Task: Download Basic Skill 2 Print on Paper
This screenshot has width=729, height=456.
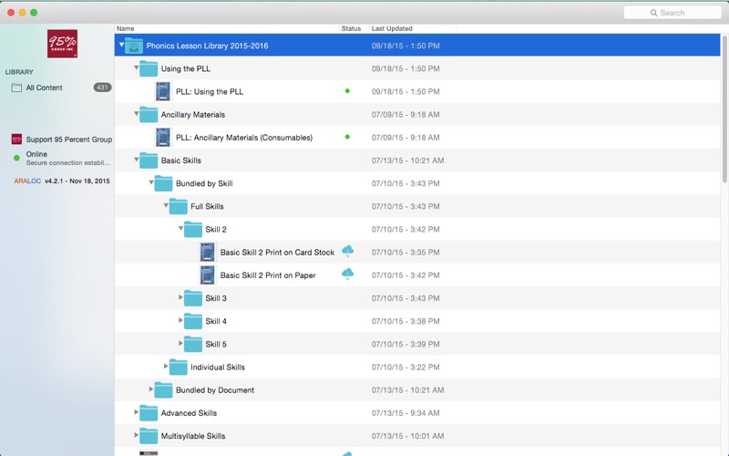Action: click(347, 275)
